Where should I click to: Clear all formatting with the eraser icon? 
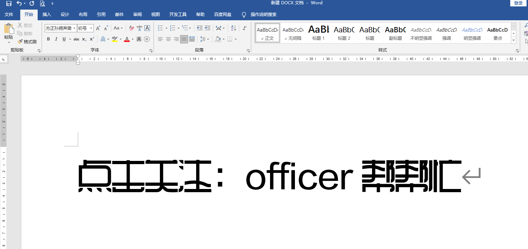pyautogui.click(x=131, y=28)
